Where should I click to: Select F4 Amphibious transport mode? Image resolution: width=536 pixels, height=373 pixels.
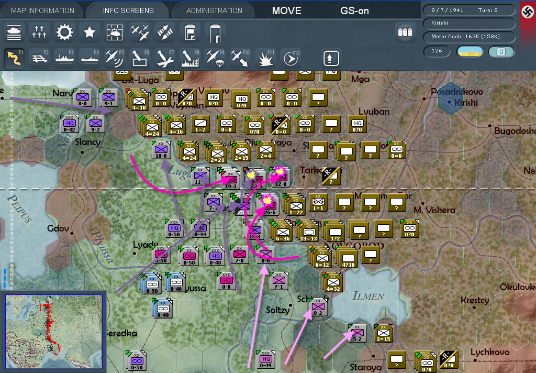pyautogui.click(x=90, y=58)
